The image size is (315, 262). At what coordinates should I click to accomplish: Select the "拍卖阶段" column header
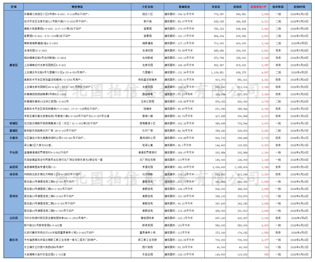278,7
